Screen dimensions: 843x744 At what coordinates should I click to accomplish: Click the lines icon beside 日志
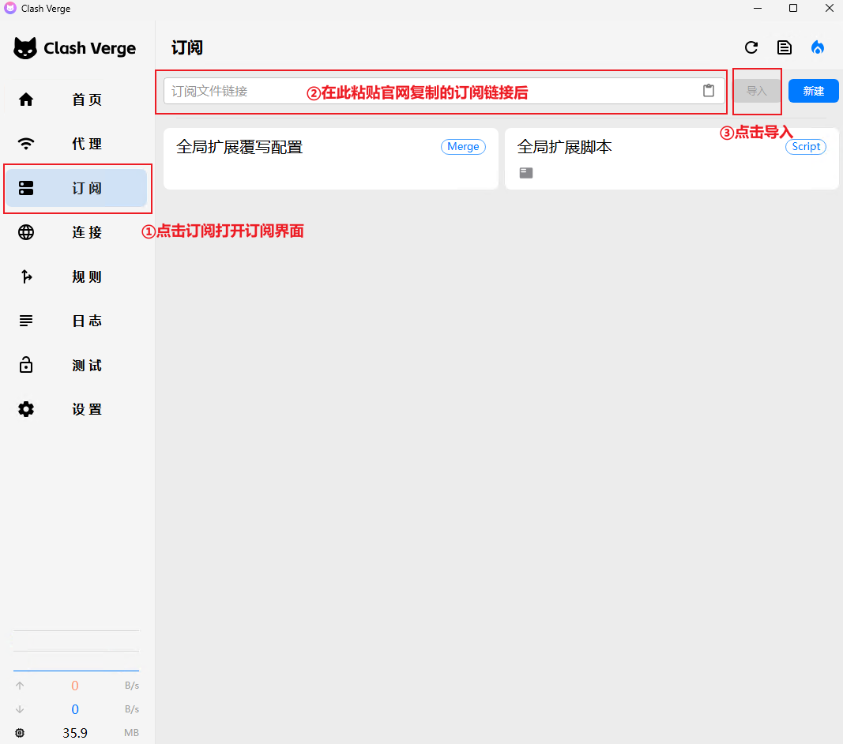pyautogui.click(x=26, y=321)
